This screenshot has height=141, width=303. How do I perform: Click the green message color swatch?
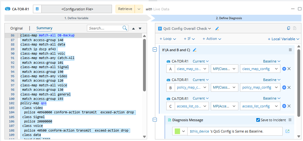(177, 131)
